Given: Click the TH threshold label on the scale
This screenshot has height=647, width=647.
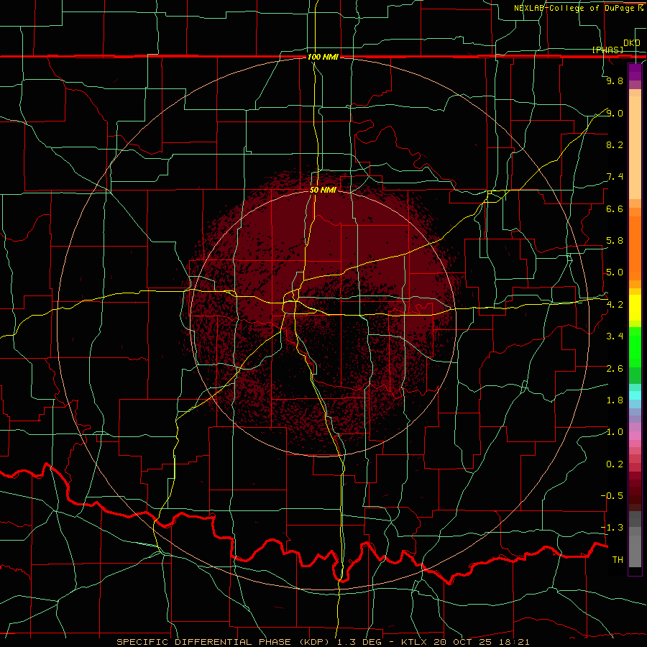Looking at the screenshot, I should (618, 560).
